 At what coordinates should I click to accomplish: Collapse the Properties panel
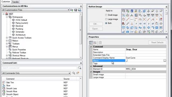(166, 37)
